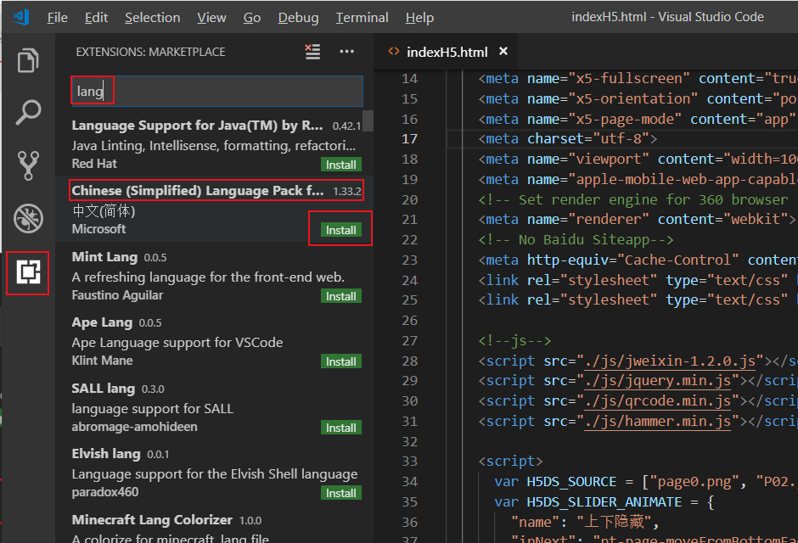Open the Source Control view

[x=28, y=165]
